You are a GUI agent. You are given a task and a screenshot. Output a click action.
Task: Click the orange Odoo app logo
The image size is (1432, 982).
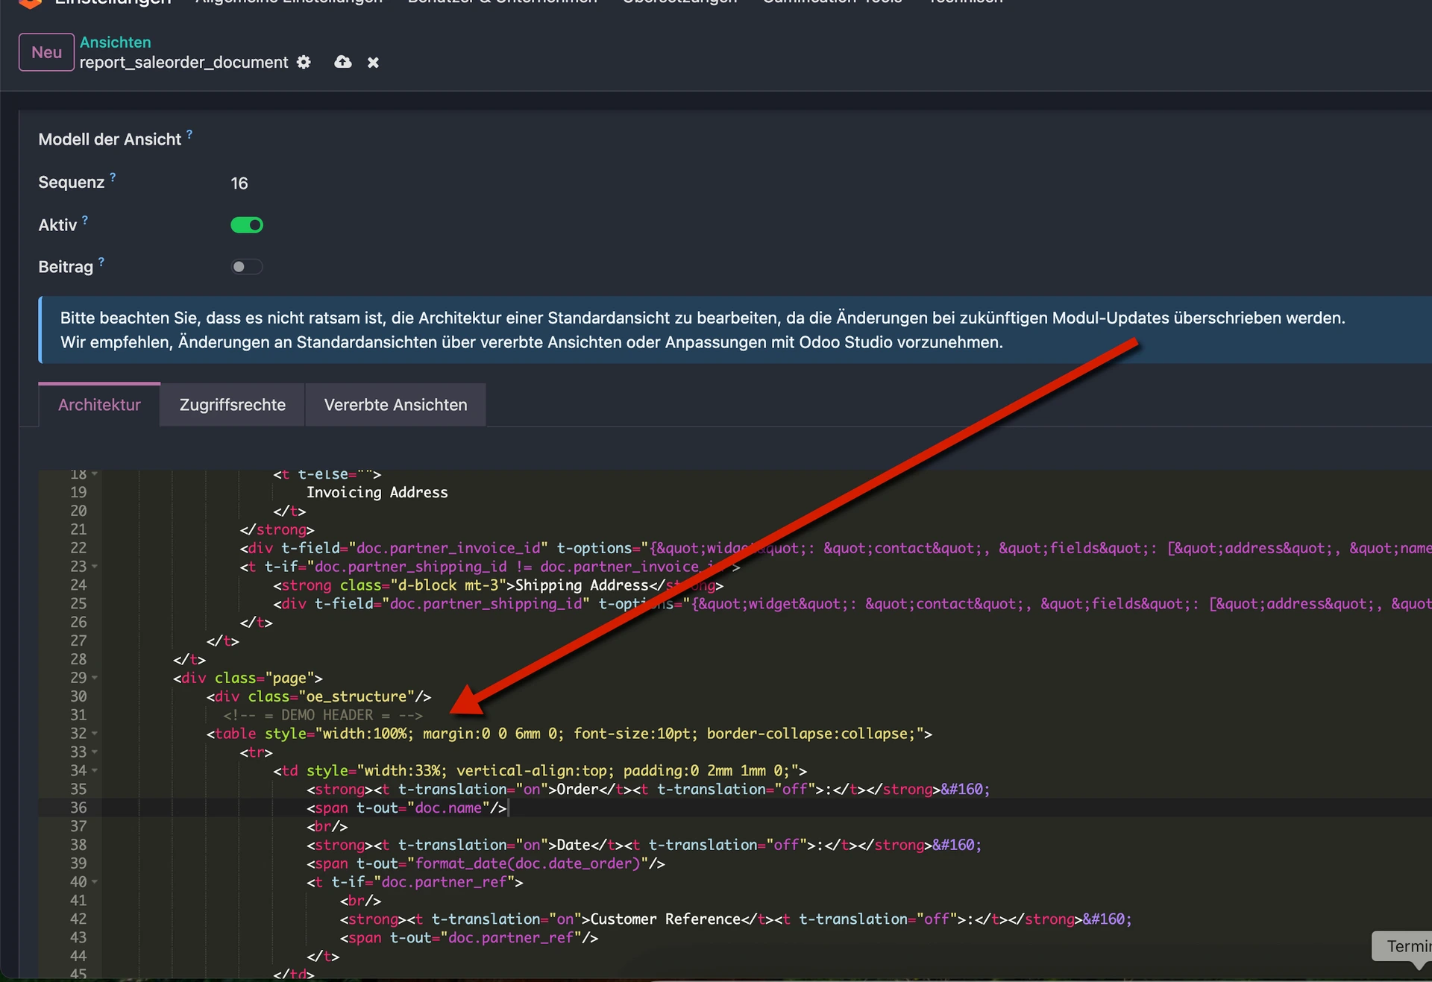click(x=30, y=4)
